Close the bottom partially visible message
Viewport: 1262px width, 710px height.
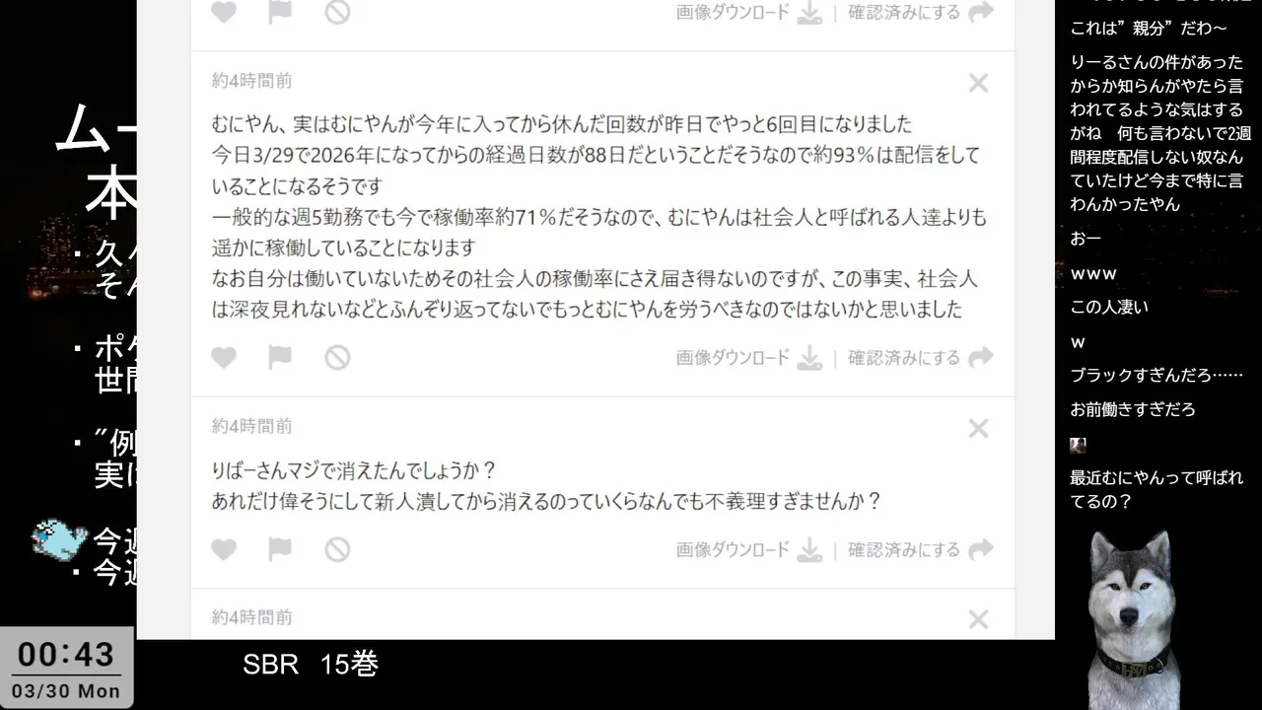coord(978,619)
